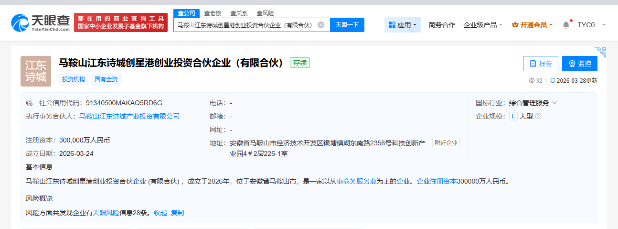Switch to the 查老板 search tab
Screen dimensions: 618x229
213,13
